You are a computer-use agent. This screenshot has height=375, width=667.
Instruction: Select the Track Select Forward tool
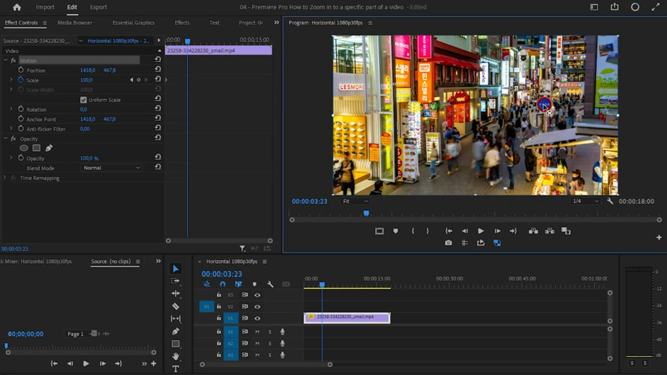point(175,281)
